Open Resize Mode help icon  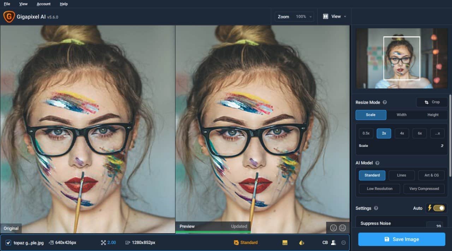[385, 102]
